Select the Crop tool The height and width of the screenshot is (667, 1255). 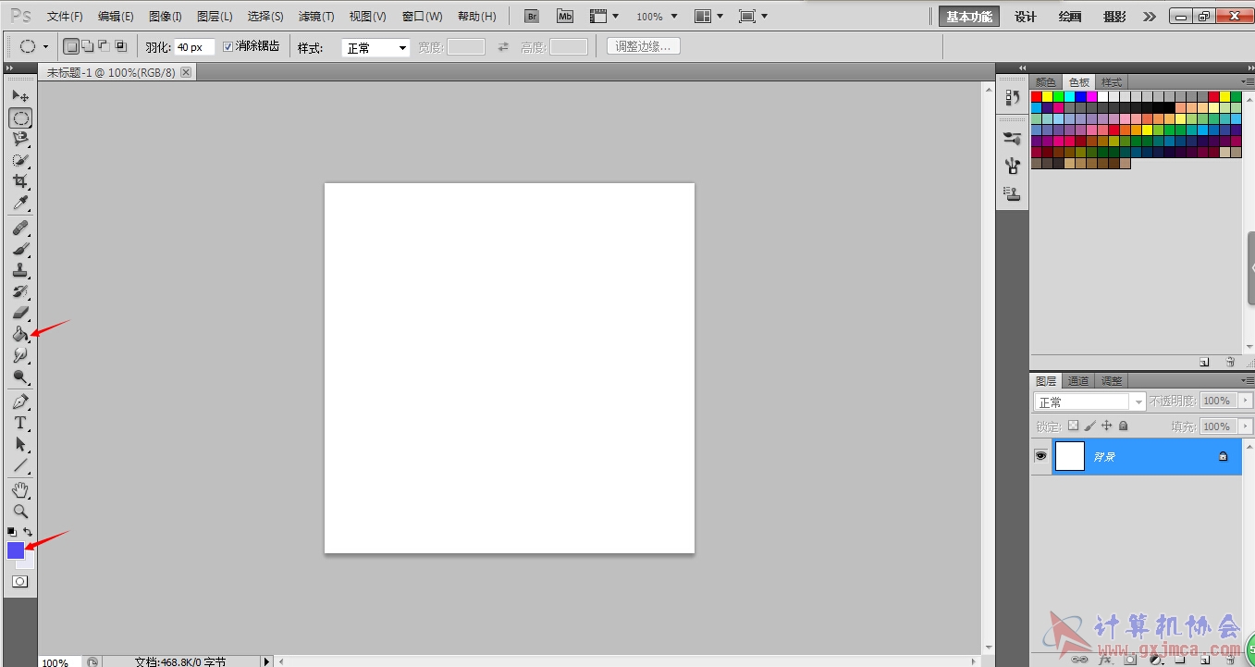tap(20, 181)
